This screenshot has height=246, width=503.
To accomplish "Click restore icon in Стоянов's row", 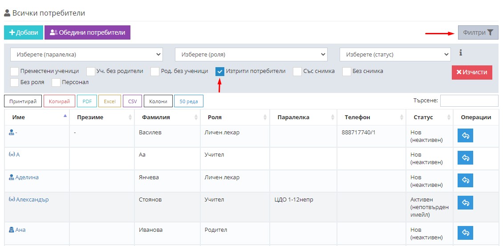I will [465, 202].
